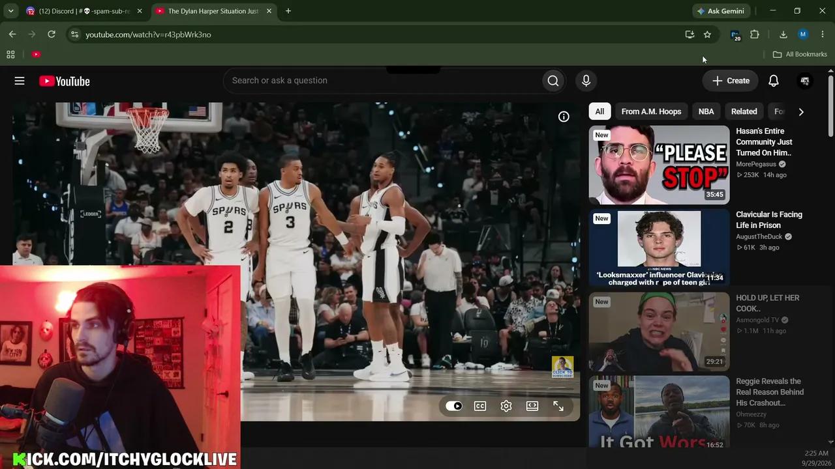Viewport: 835px width, 469px height.
Task: Open the Chrome profile M avatar
Action: pyautogui.click(x=803, y=35)
